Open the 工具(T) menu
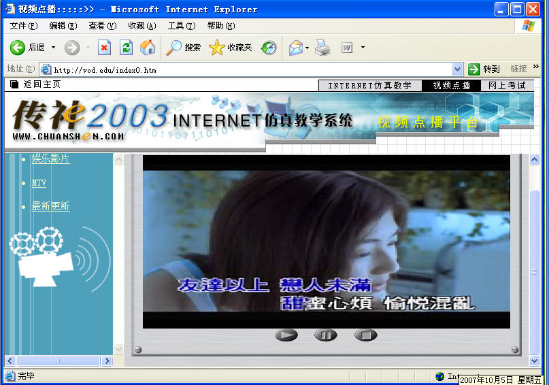 (x=181, y=26)
